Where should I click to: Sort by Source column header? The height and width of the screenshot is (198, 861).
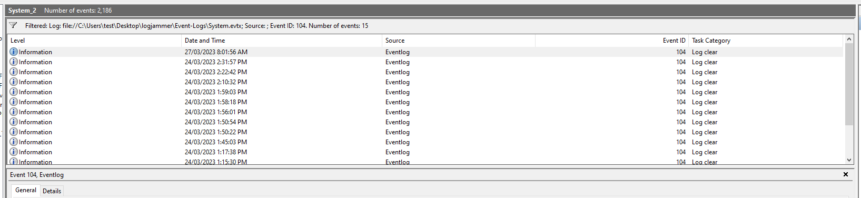pyautogui.click(x=459, y=41)
